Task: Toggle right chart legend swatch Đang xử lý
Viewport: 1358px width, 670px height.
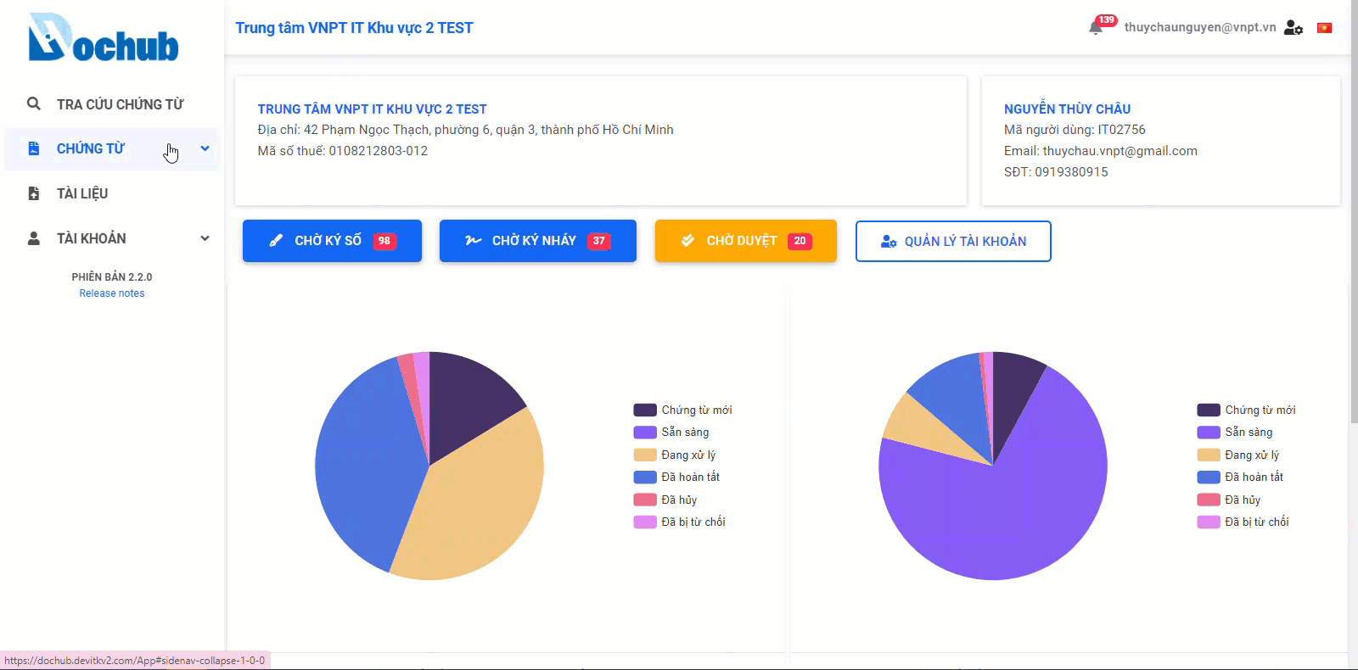Action: coord(1209,455)
